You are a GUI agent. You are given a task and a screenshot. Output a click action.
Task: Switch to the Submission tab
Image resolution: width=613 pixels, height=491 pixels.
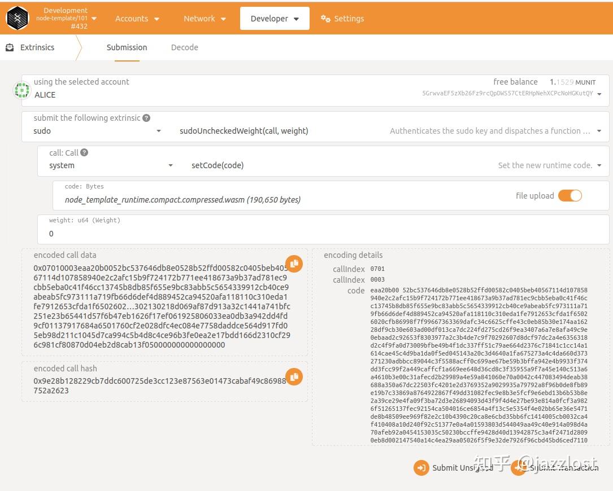tap(127, 47)
